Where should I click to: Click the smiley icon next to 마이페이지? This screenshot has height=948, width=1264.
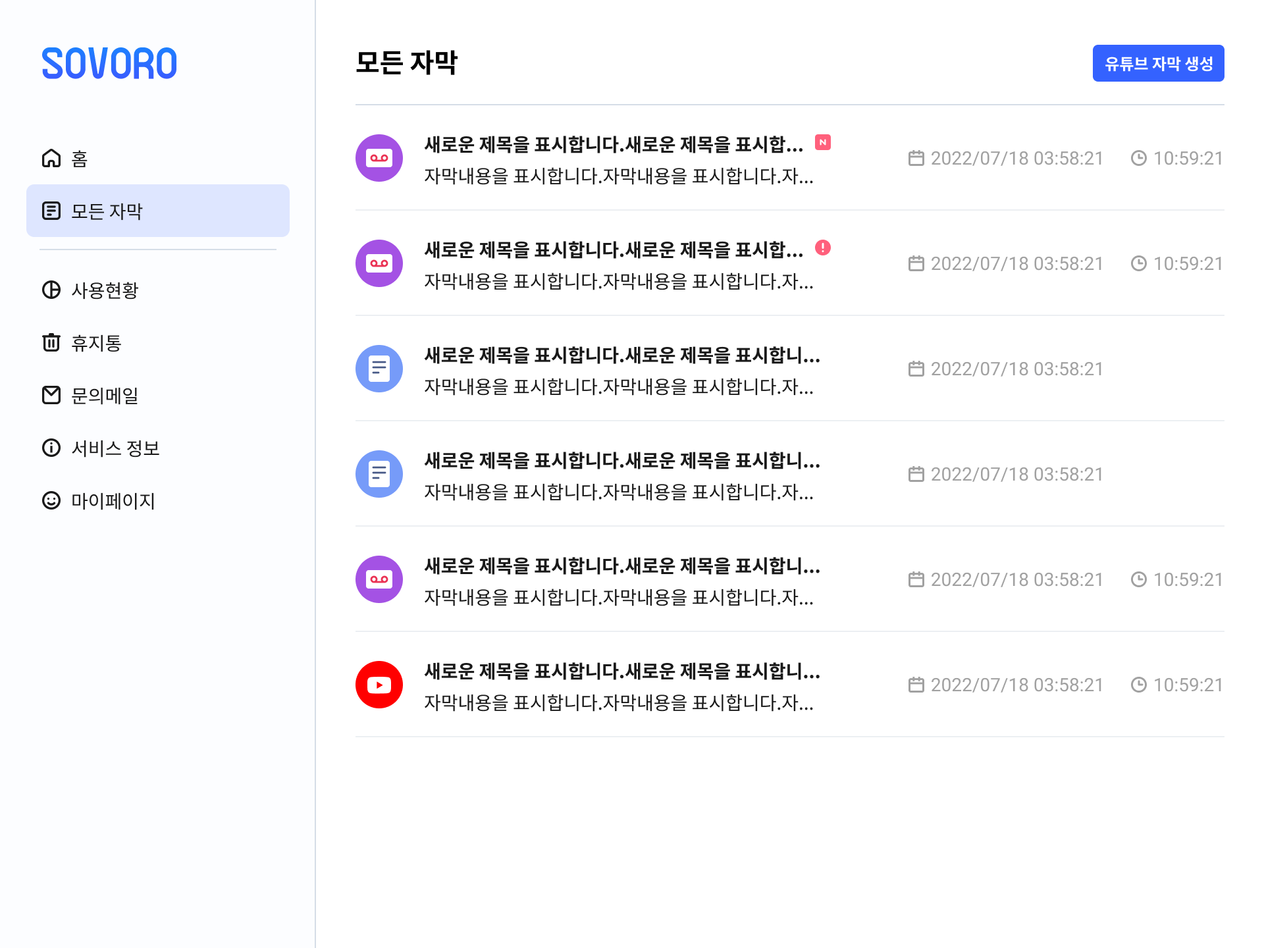(51, 500)
